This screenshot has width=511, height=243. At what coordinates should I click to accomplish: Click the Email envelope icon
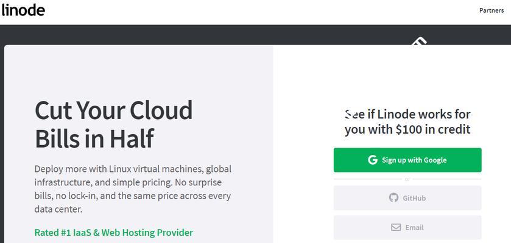[396, 227]
